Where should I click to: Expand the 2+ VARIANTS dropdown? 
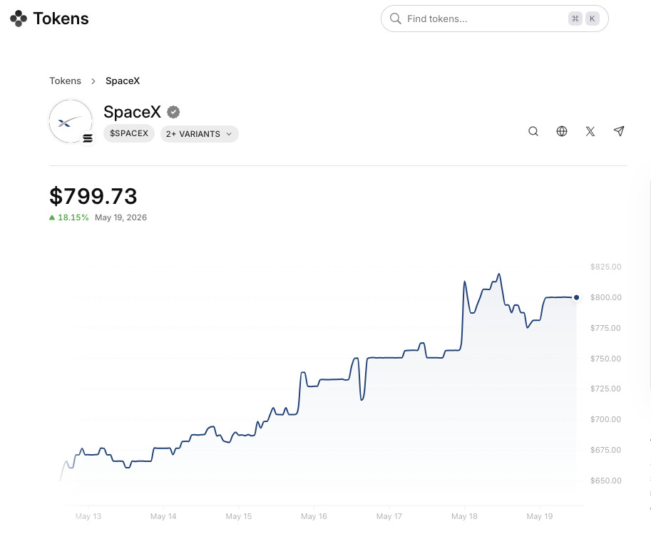[x=199, y=134]
